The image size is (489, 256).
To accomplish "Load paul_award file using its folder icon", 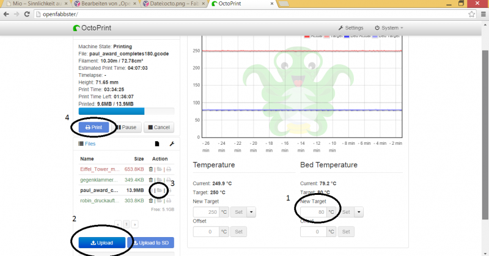I will coord(159,190).
